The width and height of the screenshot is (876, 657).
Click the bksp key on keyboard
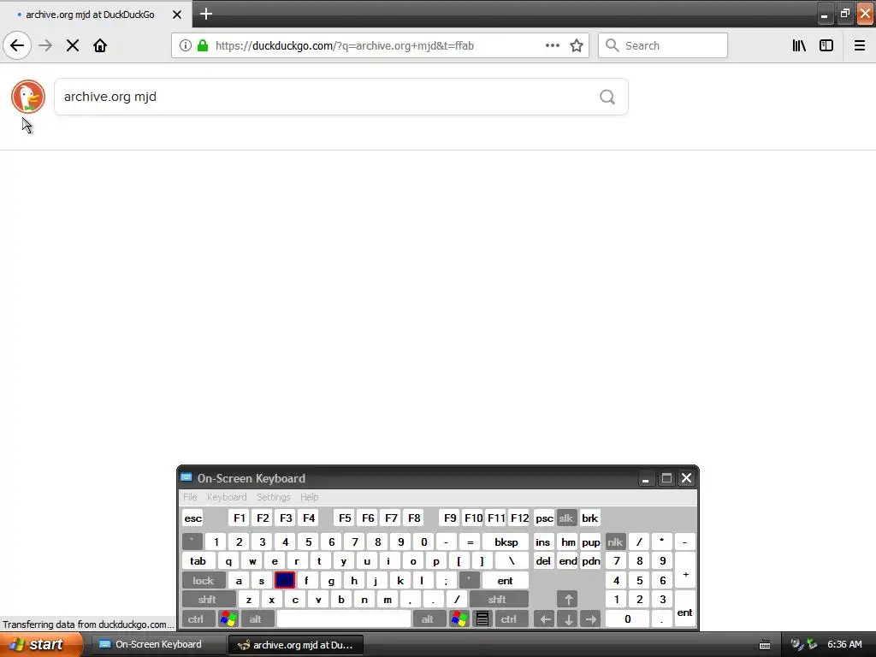pos(506,542)
